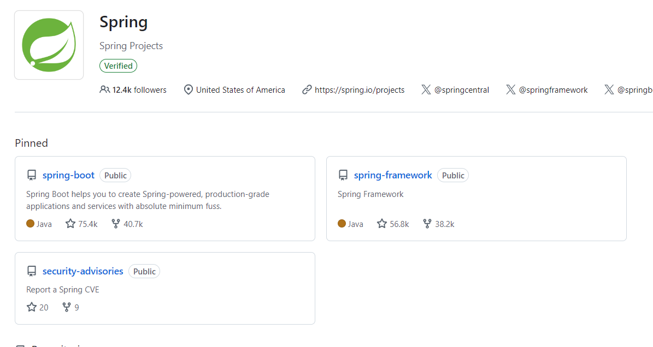Click the Public label next to spring-boot

coord(115,175)
